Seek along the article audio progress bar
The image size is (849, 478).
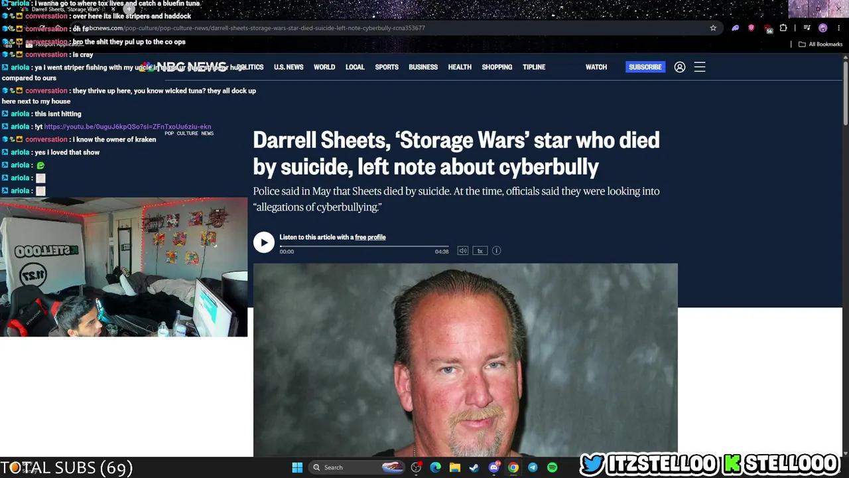click(x=364, y=246)
